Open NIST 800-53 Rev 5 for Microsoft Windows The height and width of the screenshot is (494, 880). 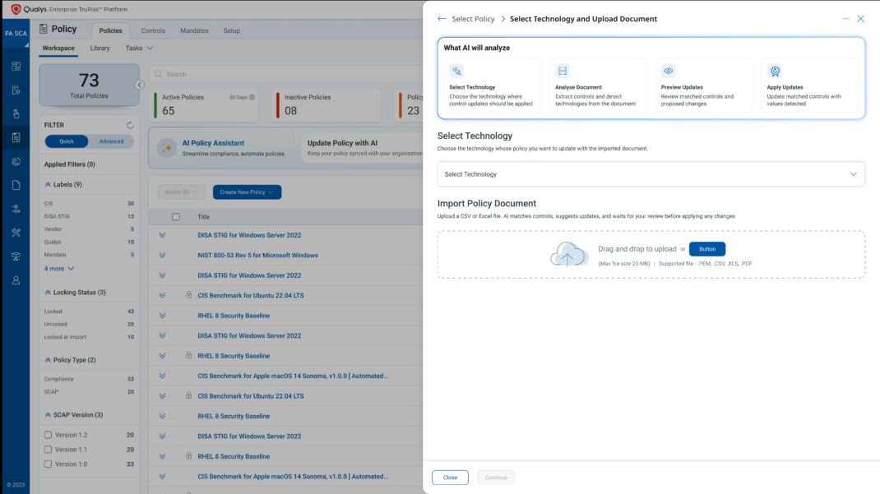257,255
